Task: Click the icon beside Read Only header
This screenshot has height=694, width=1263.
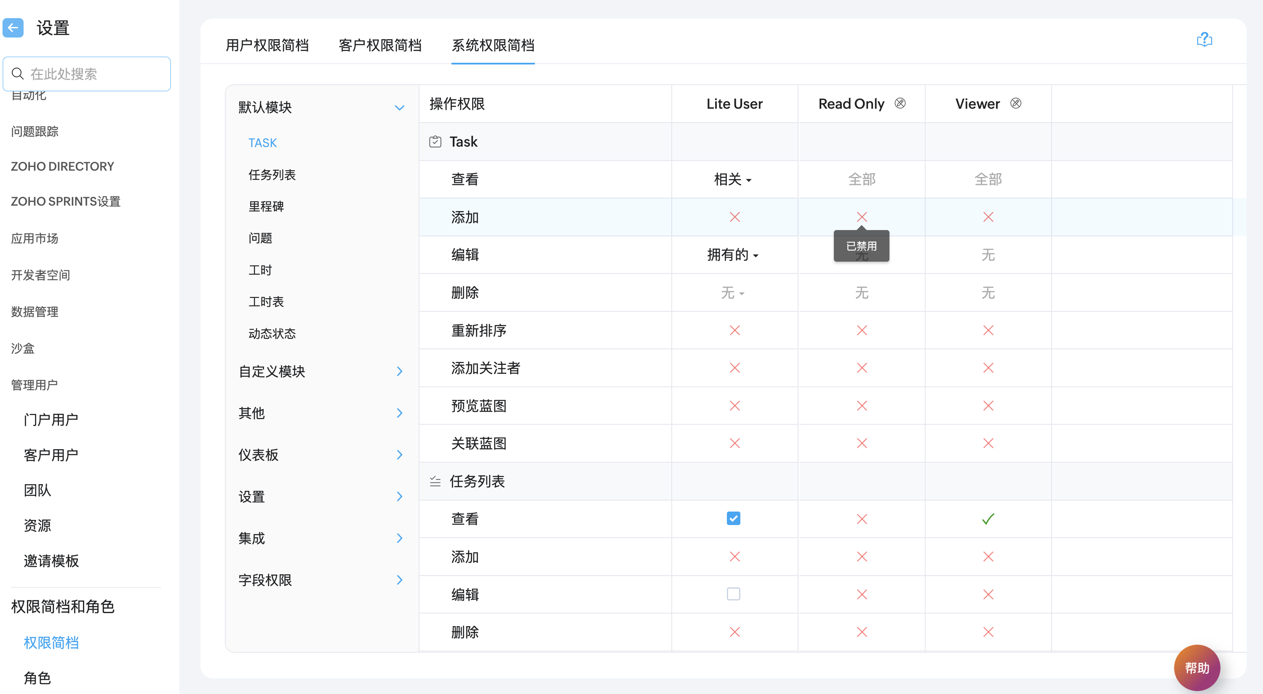Action: pos(900,104)
